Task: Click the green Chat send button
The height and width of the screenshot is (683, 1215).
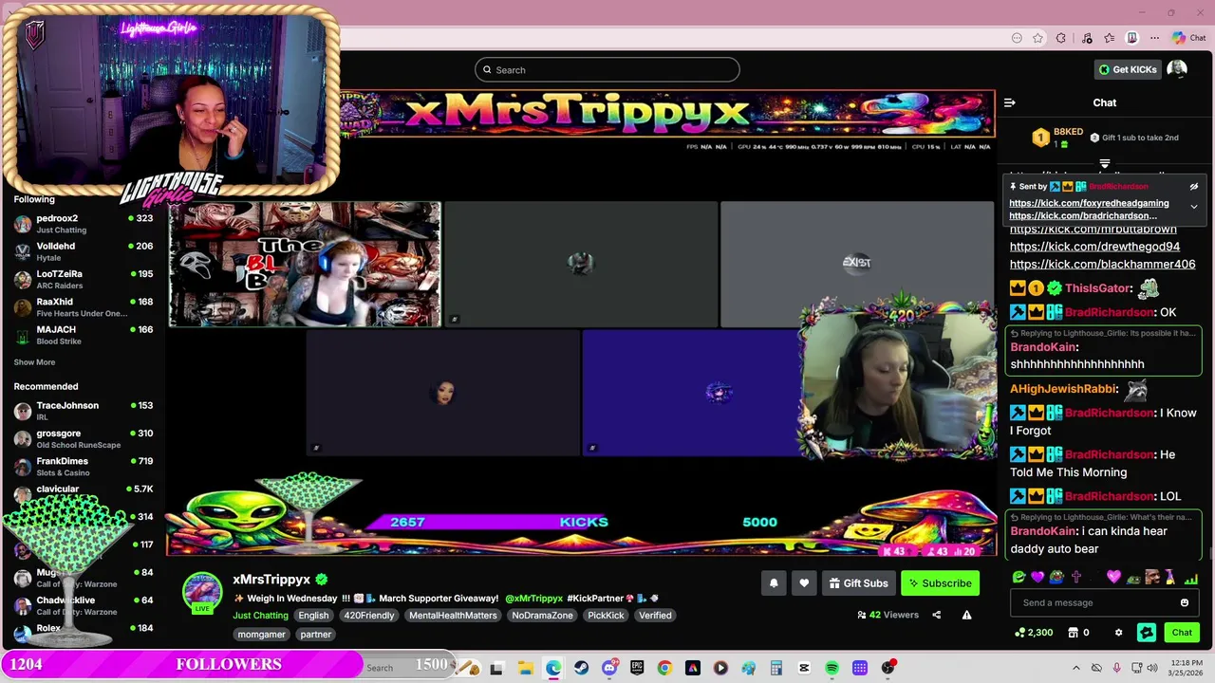Action: click(x=1182, y=633)
